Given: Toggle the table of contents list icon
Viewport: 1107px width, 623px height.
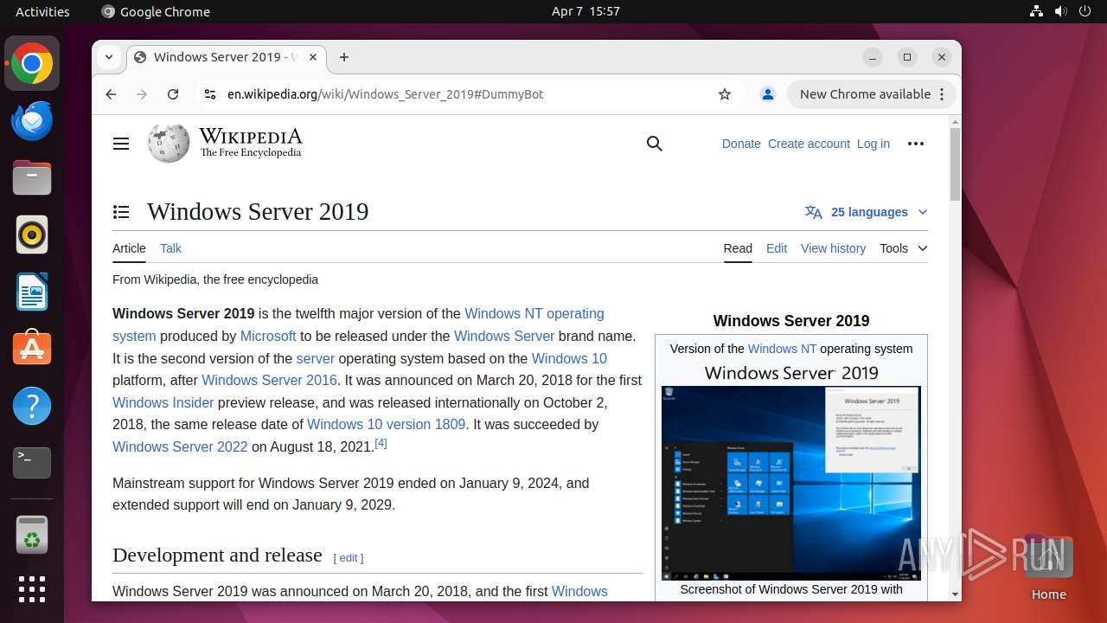Looking at the screenshot, I should click(x=121, y=212).
